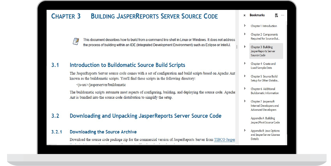This screenshot has height=166, width=331.
Task: Jump to Chapter 4 Create and Load Sample Data
Action: (x=263, y=66)
